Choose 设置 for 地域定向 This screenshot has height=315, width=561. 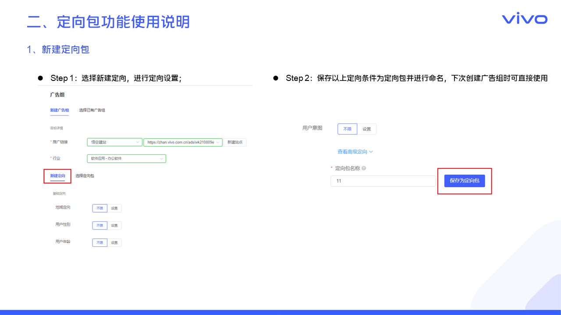click(x=114, y=208)
